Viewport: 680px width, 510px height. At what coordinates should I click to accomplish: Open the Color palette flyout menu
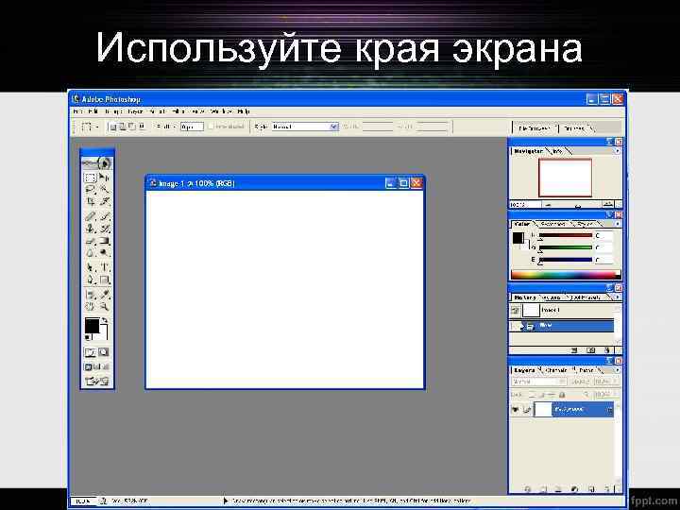617,224
